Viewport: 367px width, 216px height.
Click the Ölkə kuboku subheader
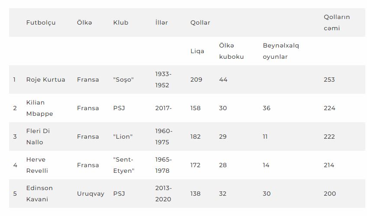232,51
